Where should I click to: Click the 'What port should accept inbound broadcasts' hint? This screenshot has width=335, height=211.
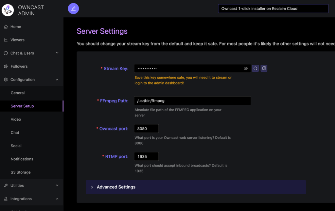pos(181,168)
